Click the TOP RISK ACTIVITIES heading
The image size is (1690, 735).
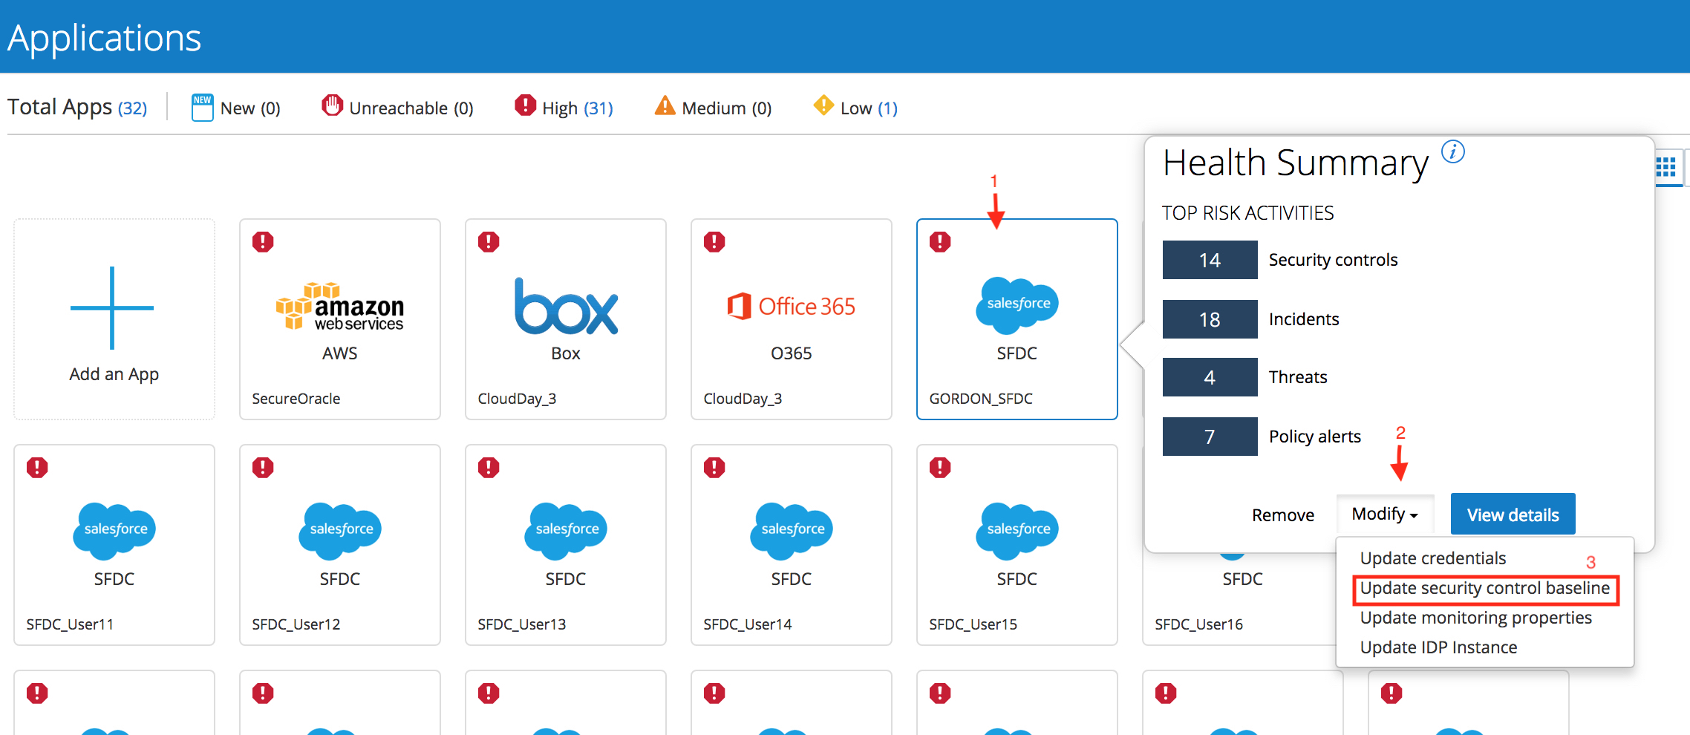[x=1248, y=213]
